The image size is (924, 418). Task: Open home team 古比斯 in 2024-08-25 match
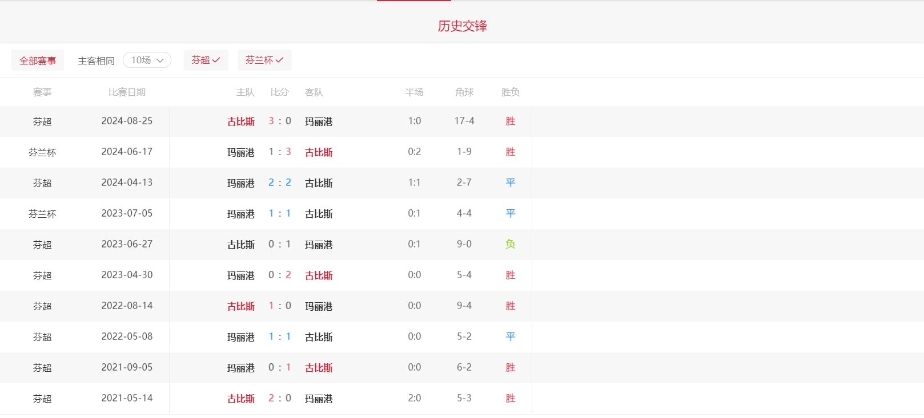click(240, 121)
